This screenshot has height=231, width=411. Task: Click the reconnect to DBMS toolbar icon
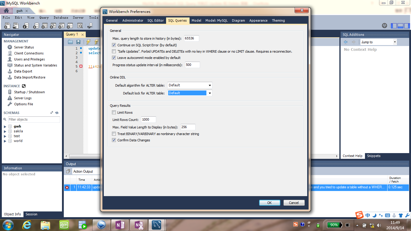click(x=90, y=26)
